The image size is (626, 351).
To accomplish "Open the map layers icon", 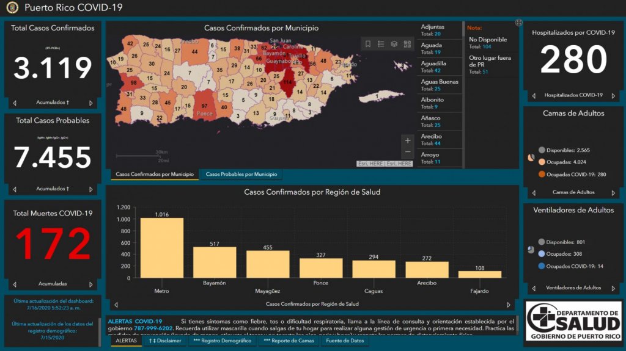I will 394,44.
